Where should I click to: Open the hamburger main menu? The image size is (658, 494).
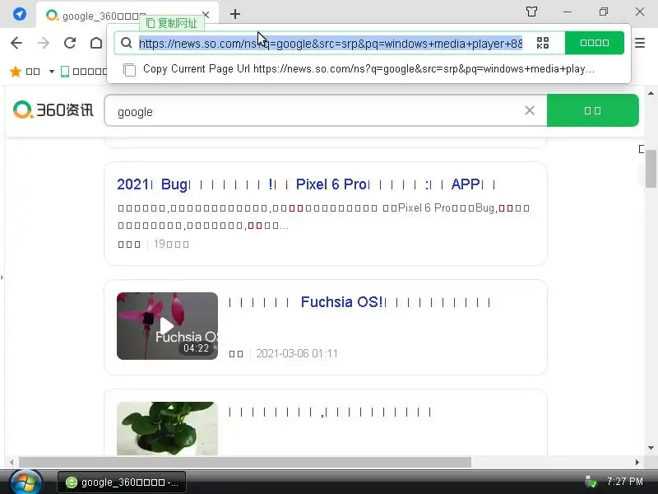tap(640, 43)
